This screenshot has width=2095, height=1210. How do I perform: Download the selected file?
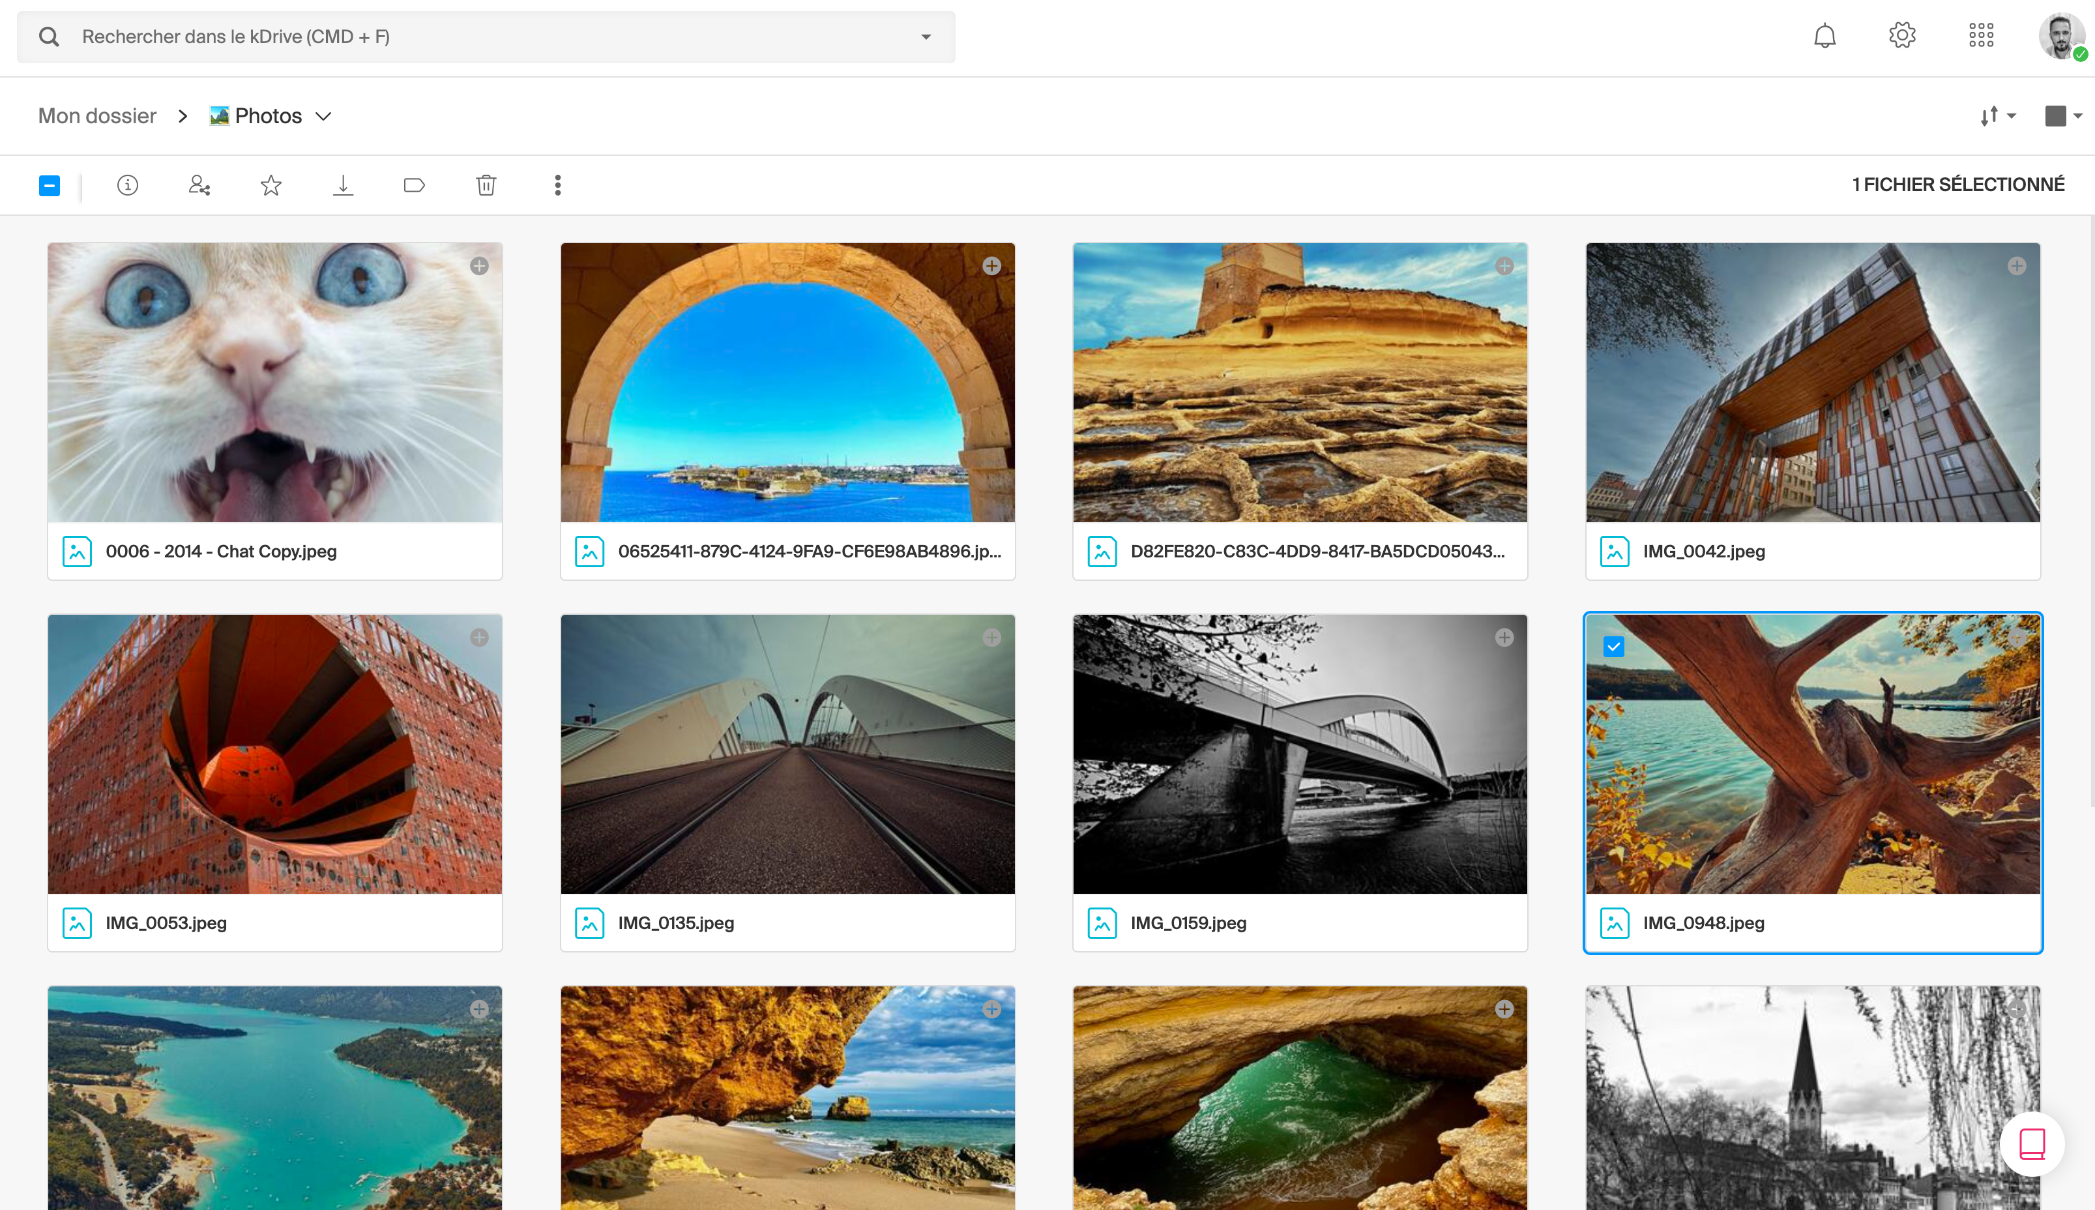click(x=343, y=185)
